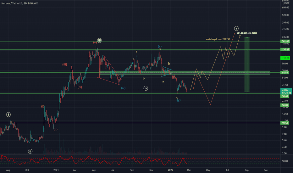The image size is (293, 173).
Task: Select the horizontal green support zone rectangle
Action: click(185, 73)
